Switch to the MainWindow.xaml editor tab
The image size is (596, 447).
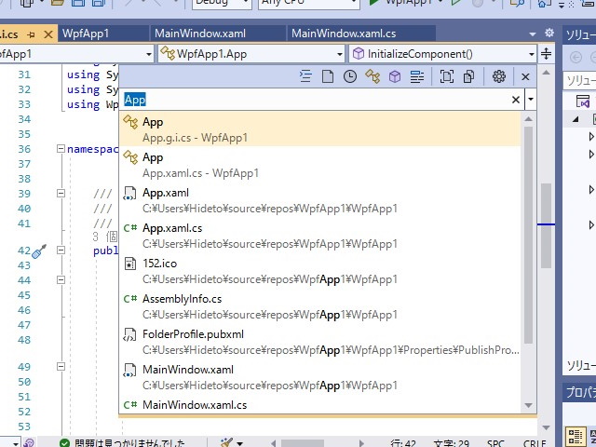218,34
